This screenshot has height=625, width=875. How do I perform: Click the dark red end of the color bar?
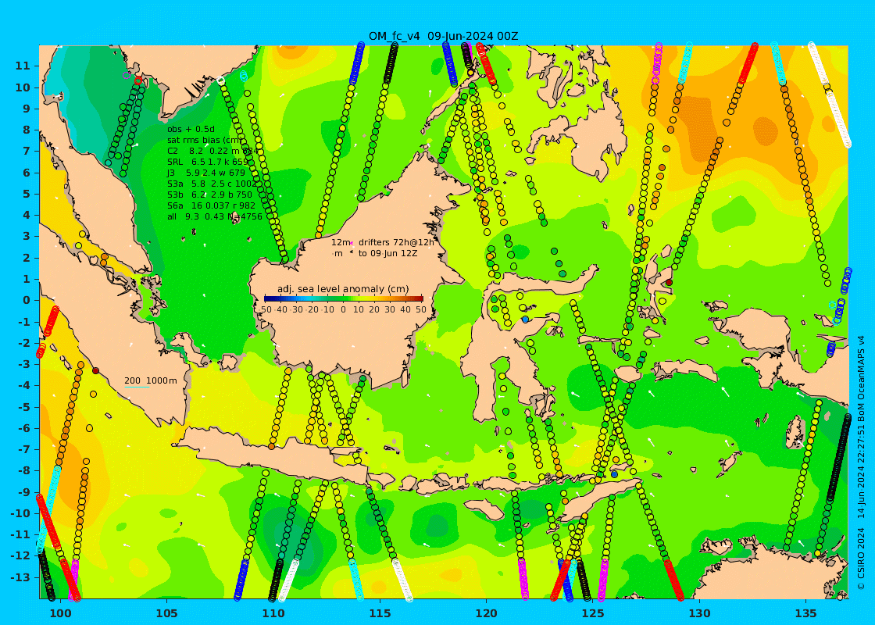(x=420, y=298)
